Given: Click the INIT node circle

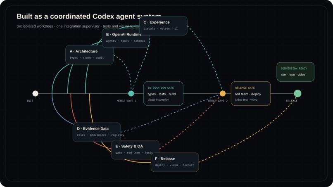Looking at the screenshot, I should point(35,93).
